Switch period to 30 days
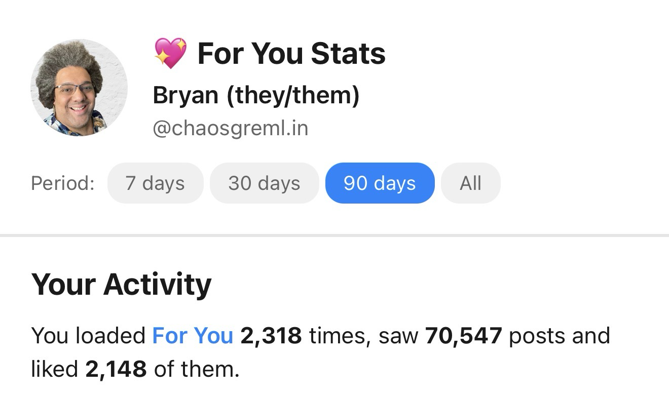Screen dimensions: 669x395 click(x=264, y=183)
